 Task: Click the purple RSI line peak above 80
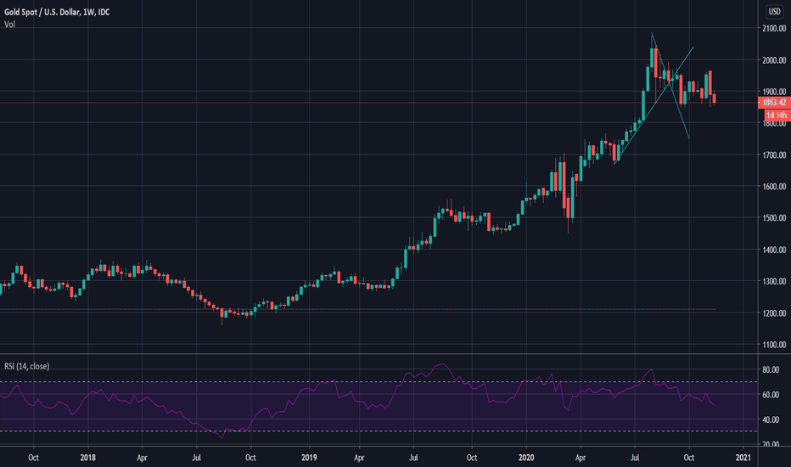442,364
